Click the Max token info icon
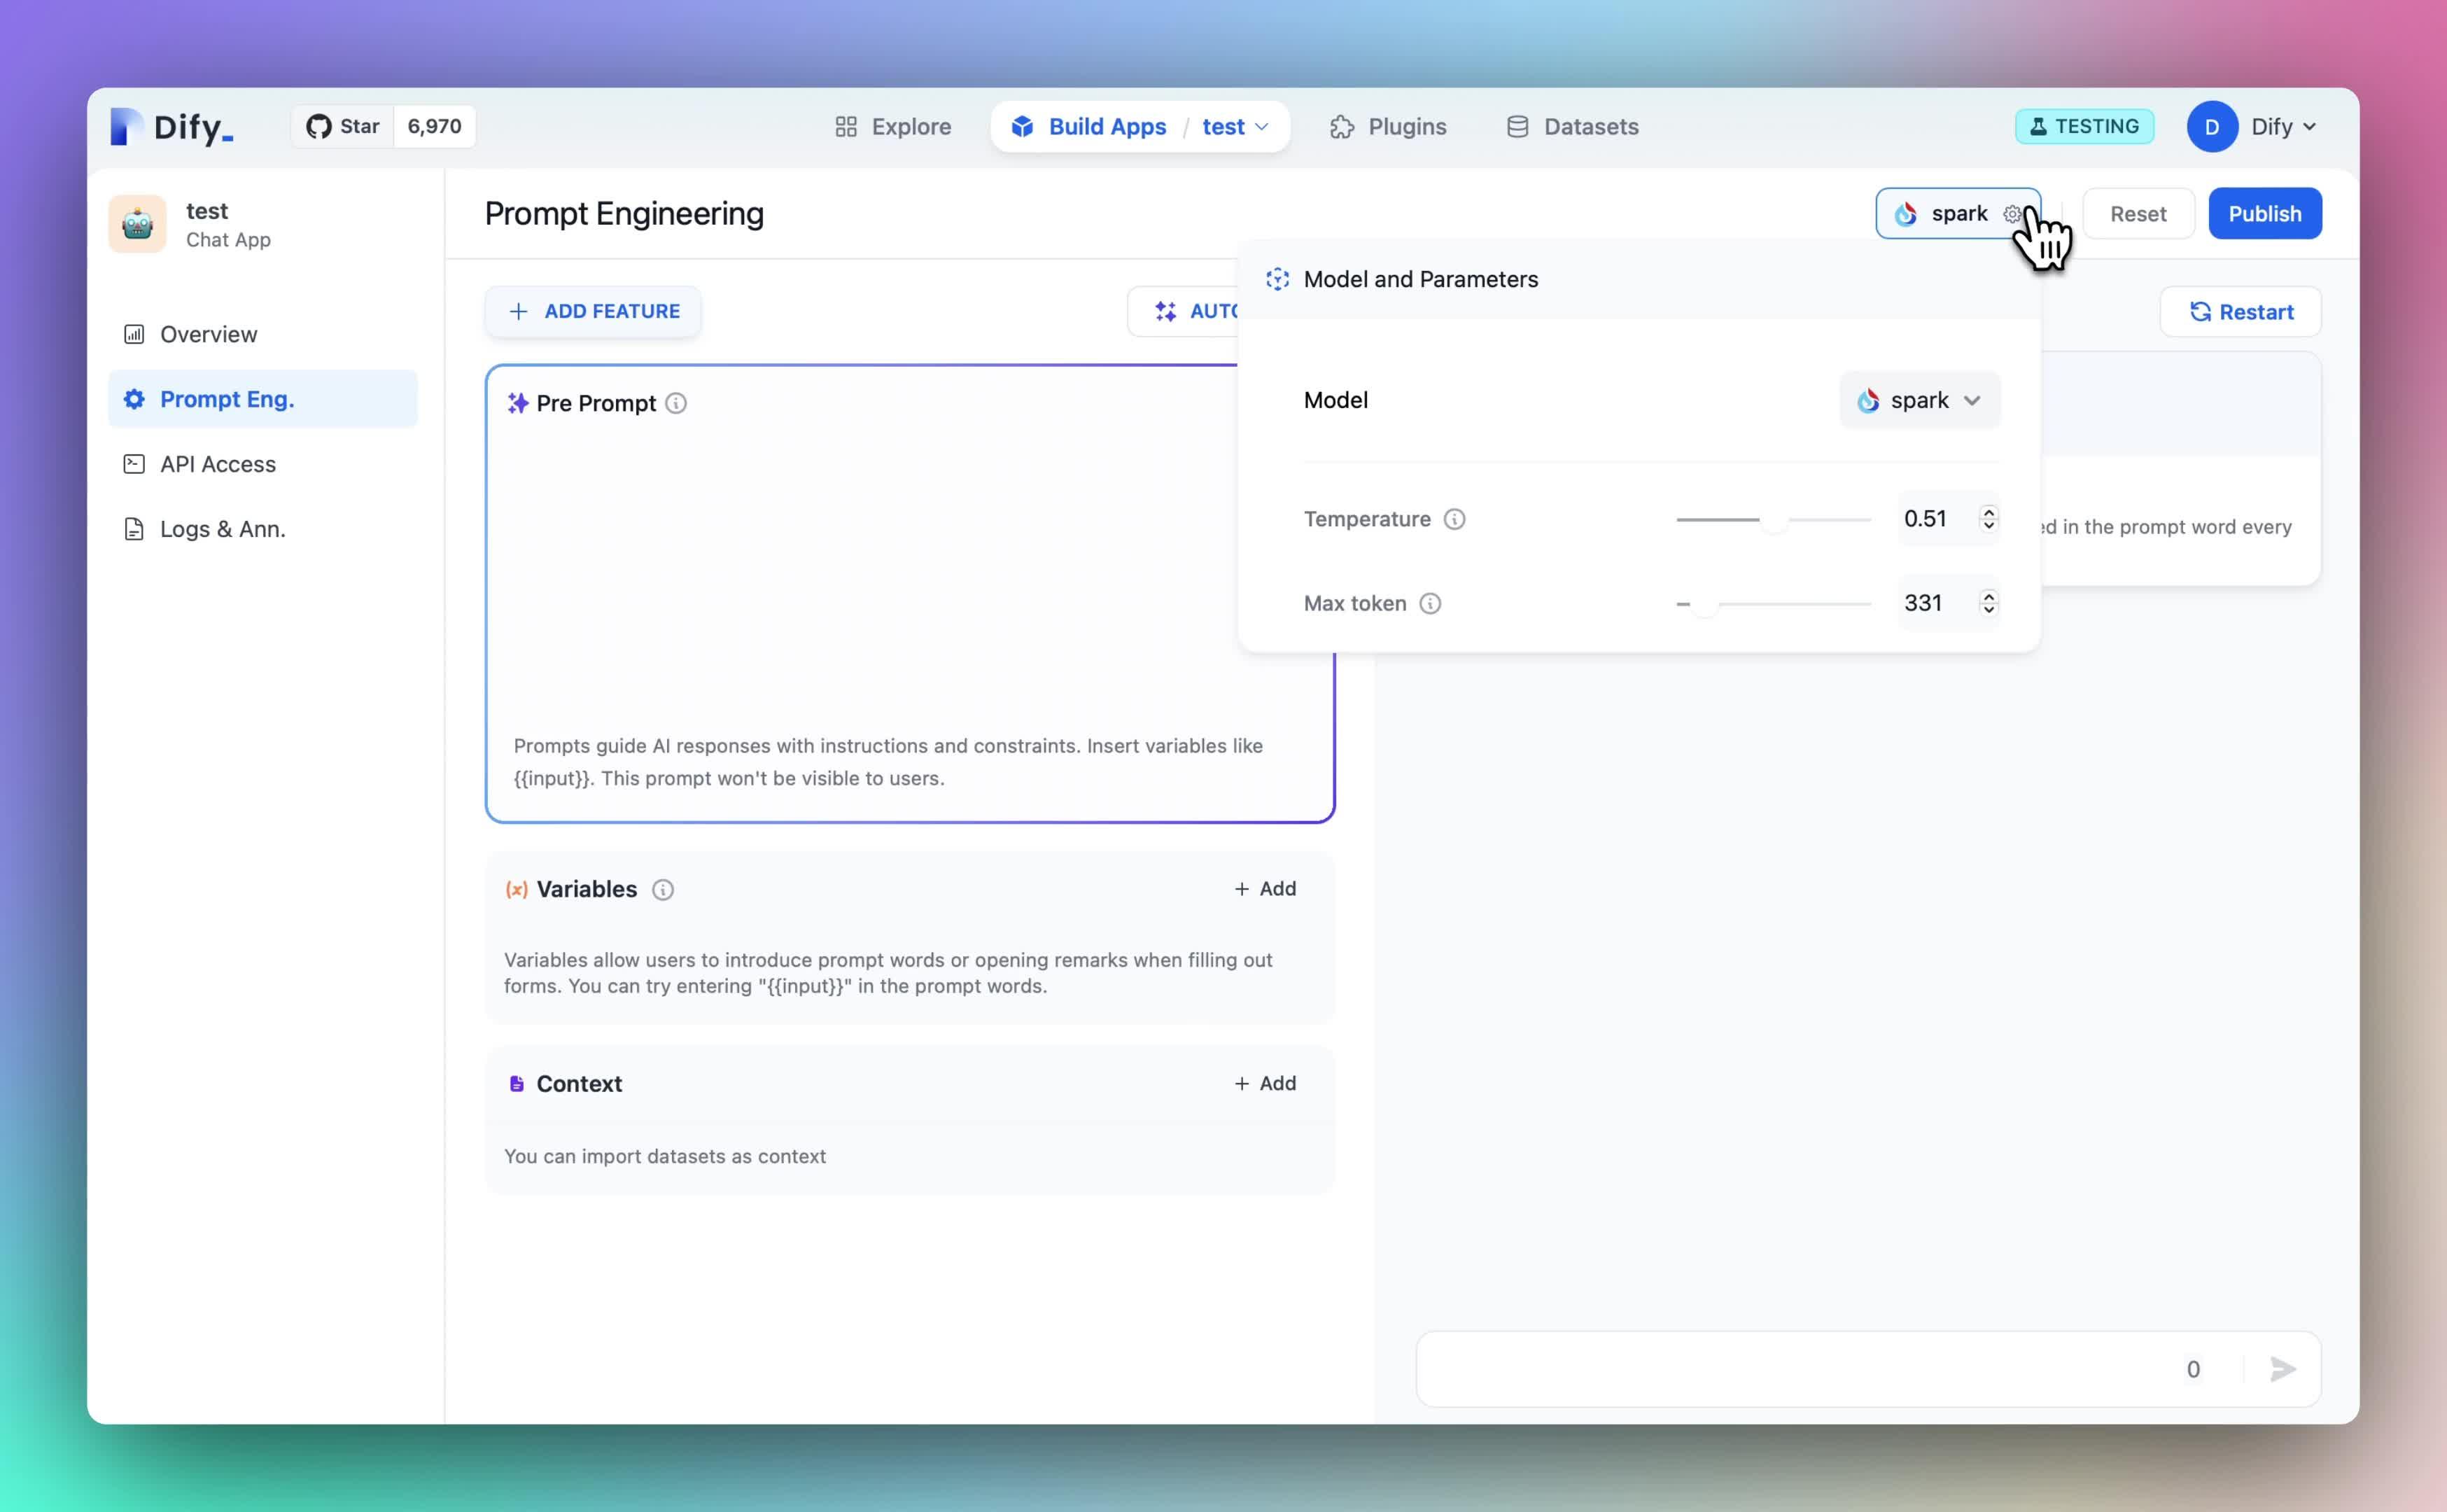 click(1431, 603)
